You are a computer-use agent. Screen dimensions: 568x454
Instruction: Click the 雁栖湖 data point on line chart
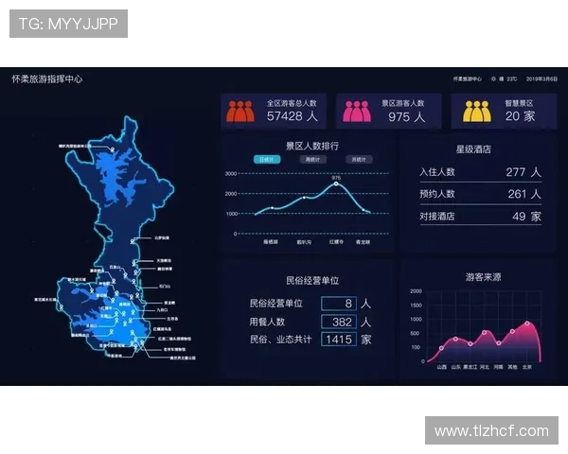point(273,208)
